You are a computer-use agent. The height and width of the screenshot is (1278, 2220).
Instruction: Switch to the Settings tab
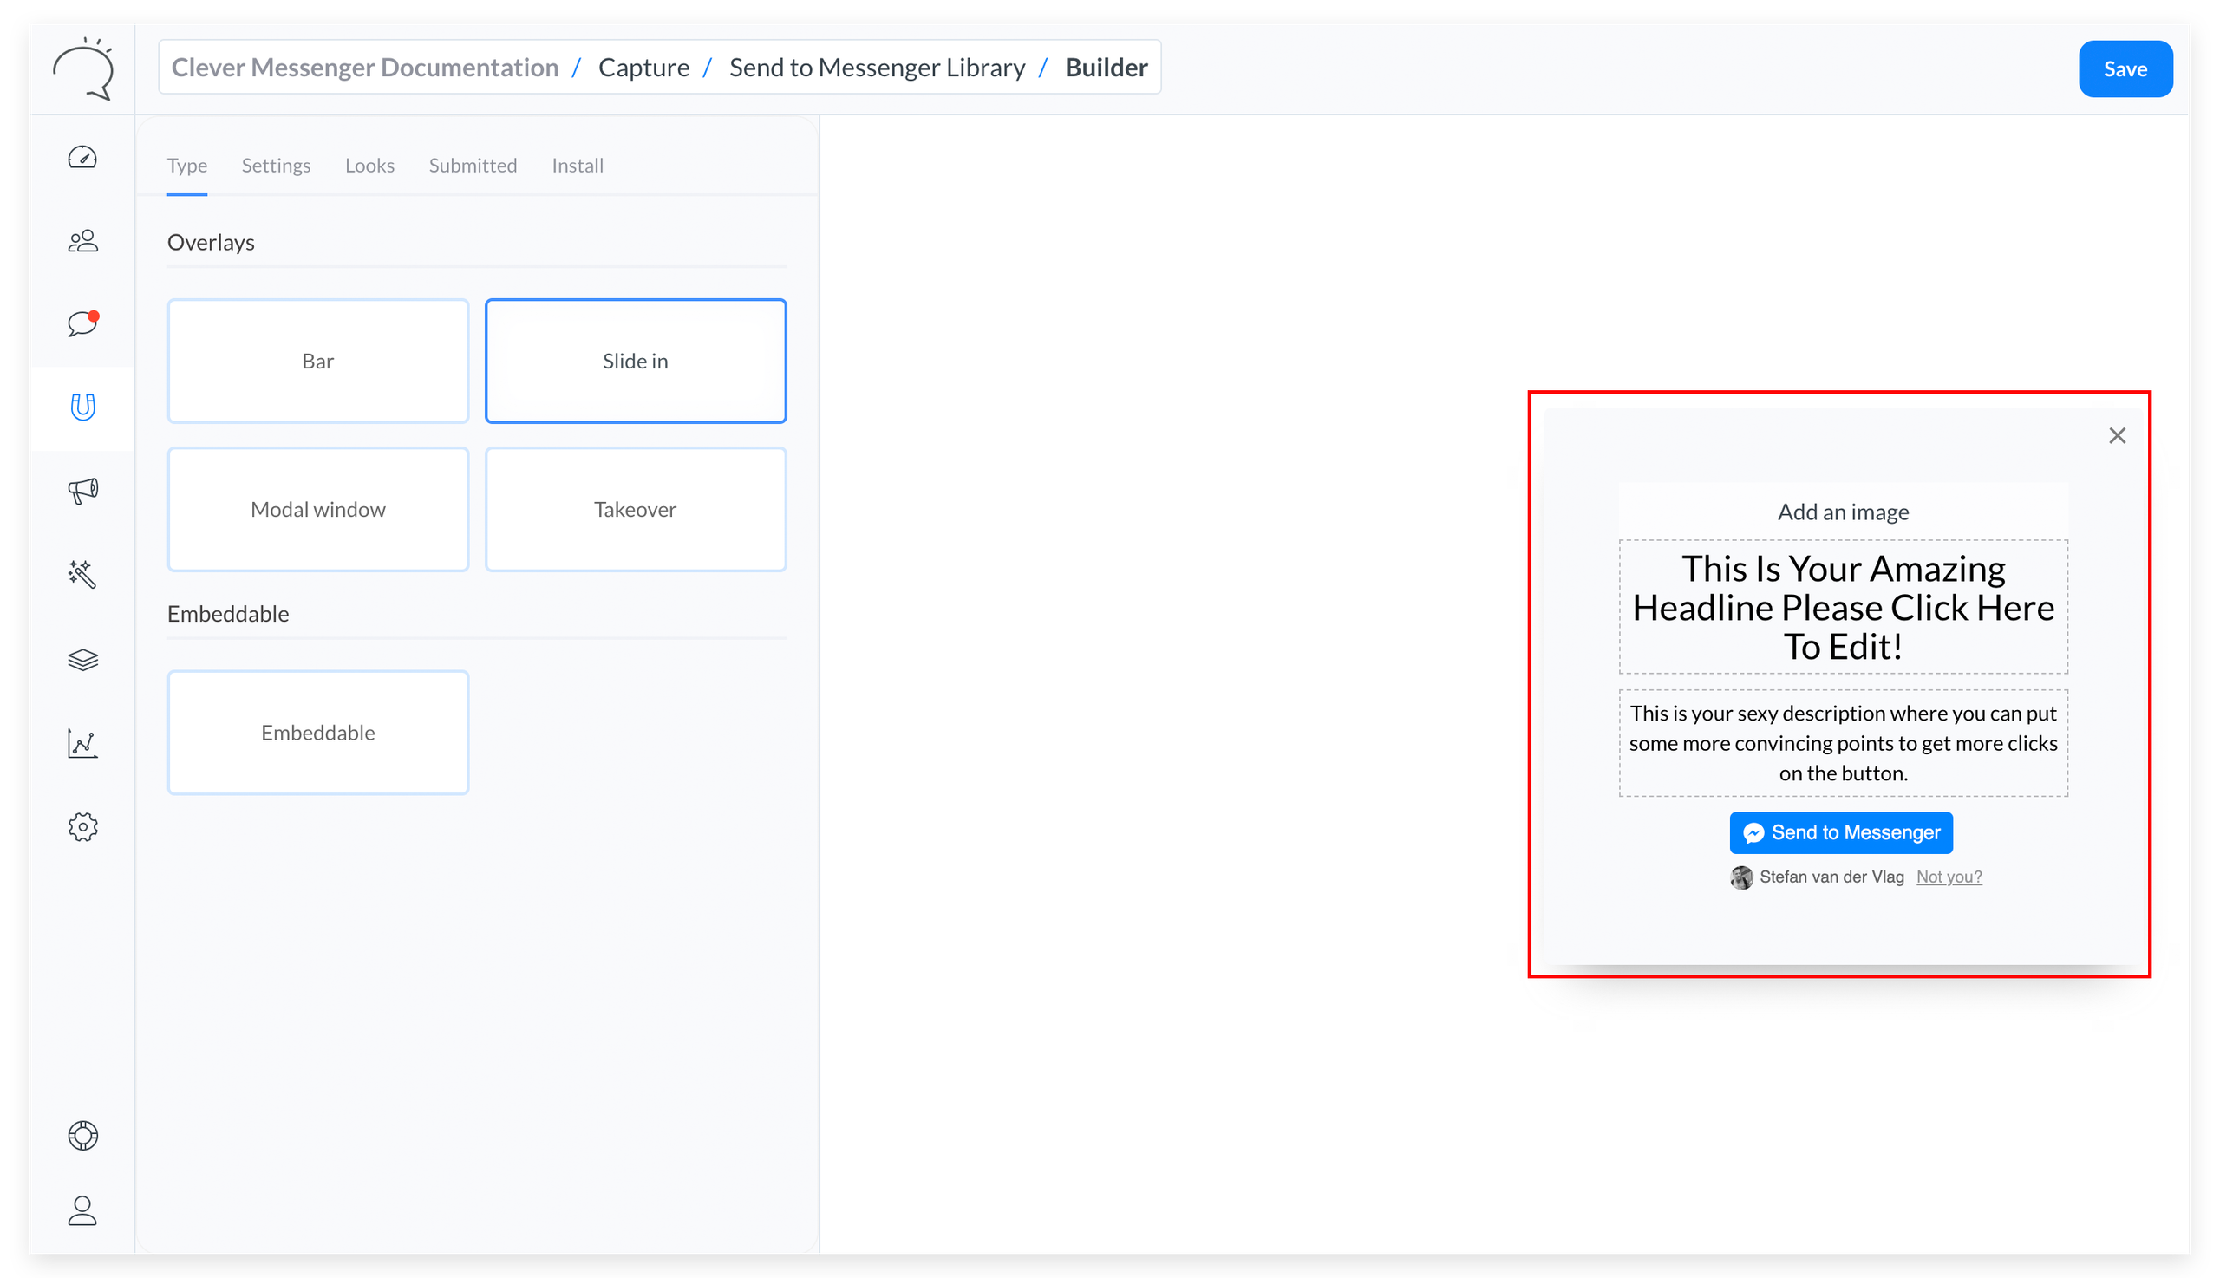276,166
